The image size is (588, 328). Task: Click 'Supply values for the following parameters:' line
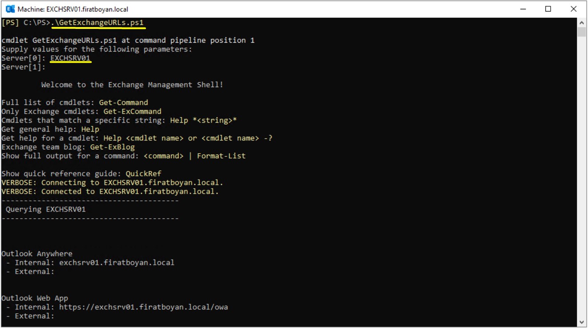pyautogui.click(x=97, y=49)
